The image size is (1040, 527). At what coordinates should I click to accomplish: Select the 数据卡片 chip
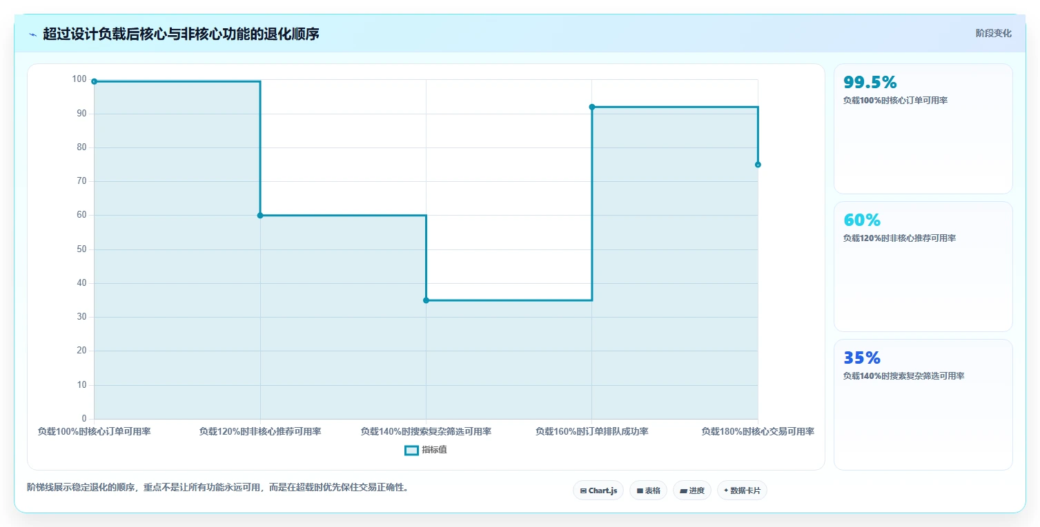(x=742, y=490)
